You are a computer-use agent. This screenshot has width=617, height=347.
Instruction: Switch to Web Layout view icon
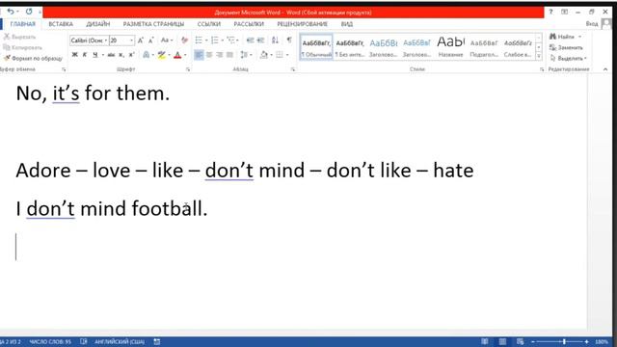[x=521, y=341]
